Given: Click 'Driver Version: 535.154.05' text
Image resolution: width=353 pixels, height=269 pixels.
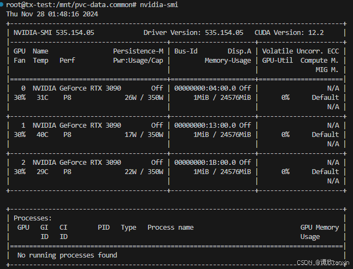Looking at the screenshot, I should (193, 33).
